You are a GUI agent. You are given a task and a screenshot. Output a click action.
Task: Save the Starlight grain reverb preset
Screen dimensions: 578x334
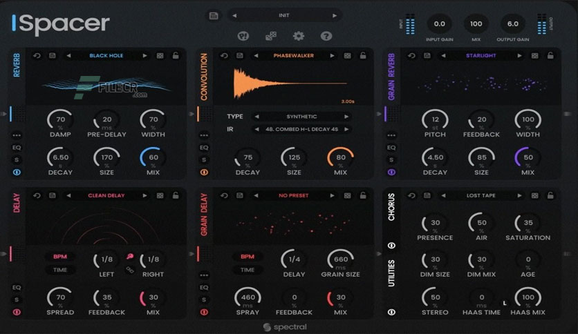pos(427,55)
